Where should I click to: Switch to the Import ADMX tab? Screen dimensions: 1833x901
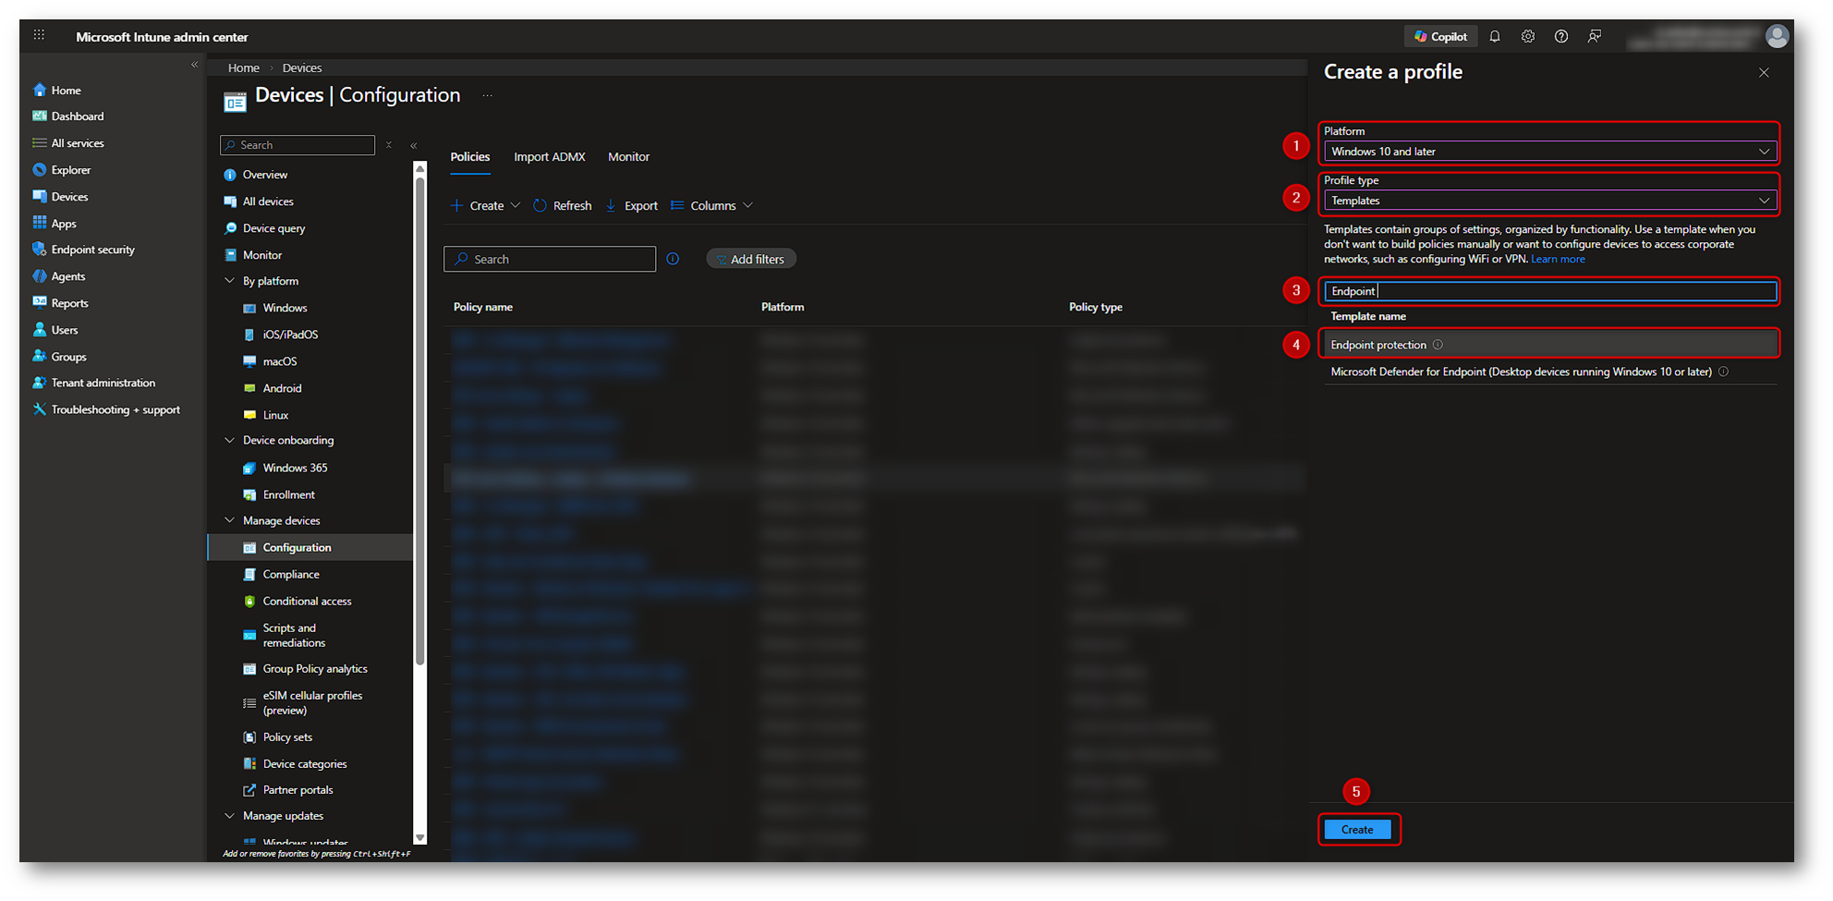click(549, 157)
